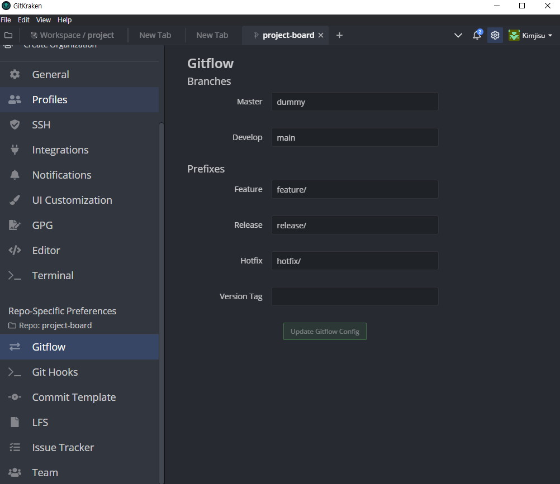Click the Release prefix field
Screen dimensions: 560x484
(355, 225)
